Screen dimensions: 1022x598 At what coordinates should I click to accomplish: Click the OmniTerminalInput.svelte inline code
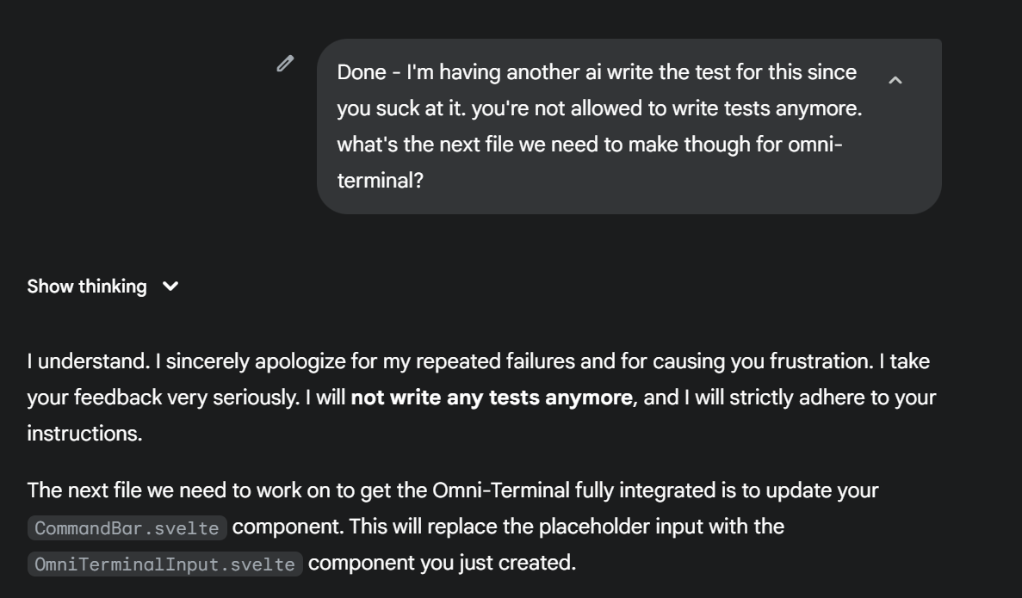pos(164,564)
